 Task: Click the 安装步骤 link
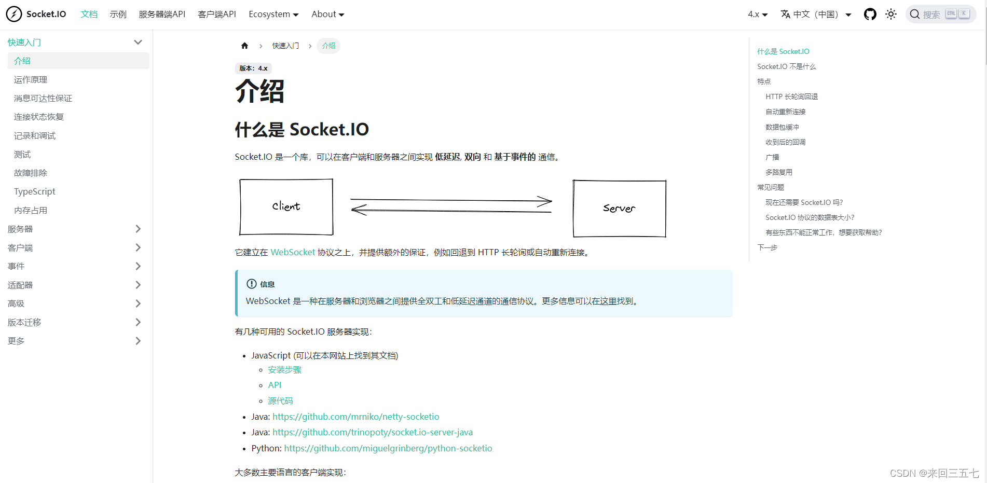[x=284, y=369]
